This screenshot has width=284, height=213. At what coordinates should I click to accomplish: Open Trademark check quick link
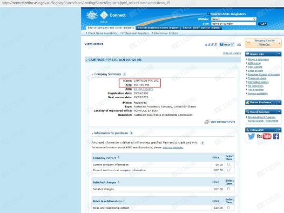tap(257, 78)
